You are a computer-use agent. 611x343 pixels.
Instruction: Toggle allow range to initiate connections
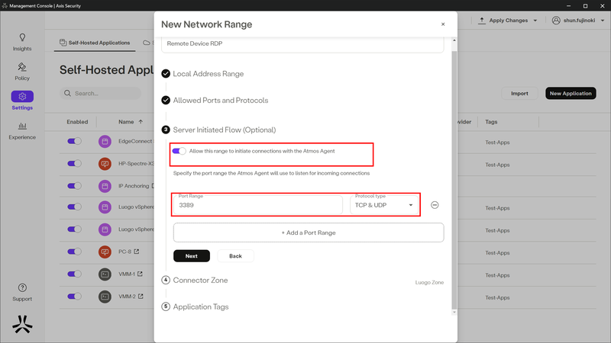tap(179, 151)
